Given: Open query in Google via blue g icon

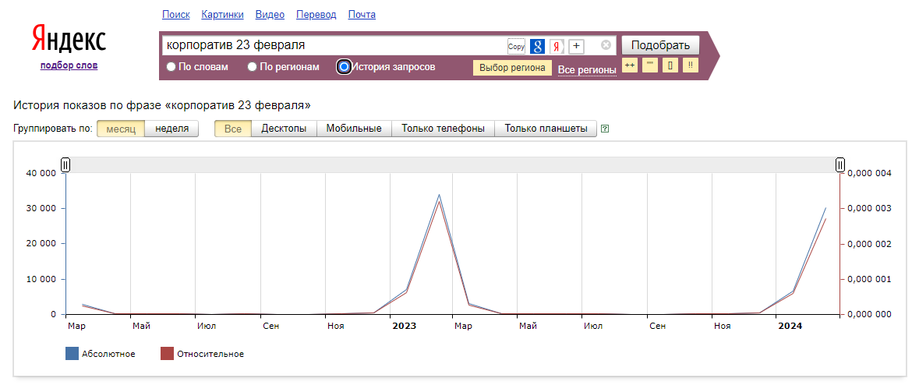Looking at the screenshot, I should click(537, 46).
